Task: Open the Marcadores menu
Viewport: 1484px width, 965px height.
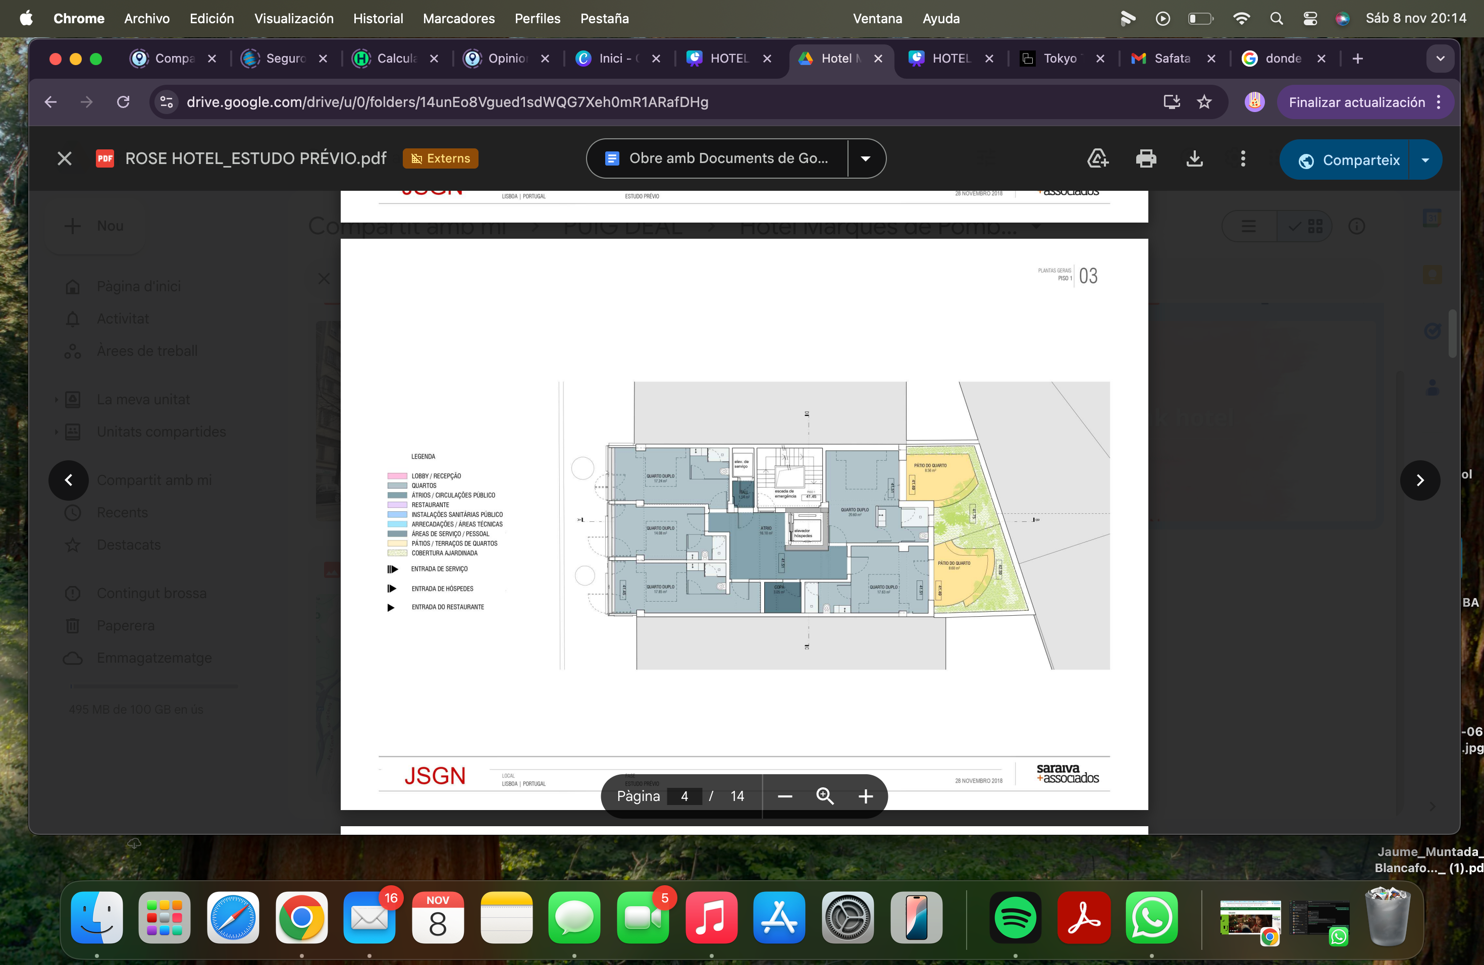Action: (x=458, y=19)
